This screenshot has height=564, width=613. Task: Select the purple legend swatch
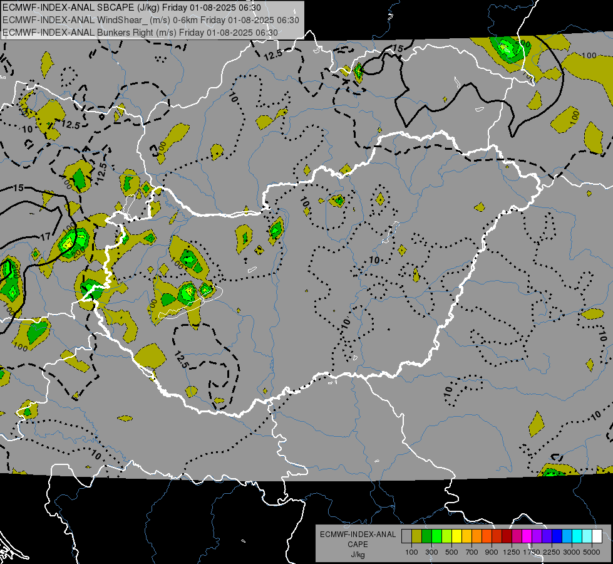click(x=537, y=536)
